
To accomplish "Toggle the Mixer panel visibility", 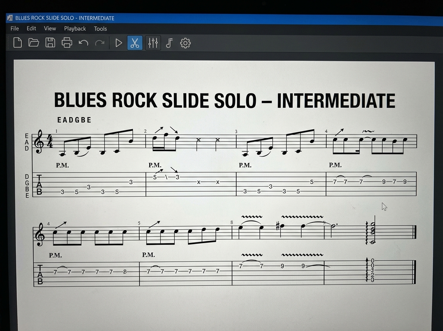I will (152, 43).
